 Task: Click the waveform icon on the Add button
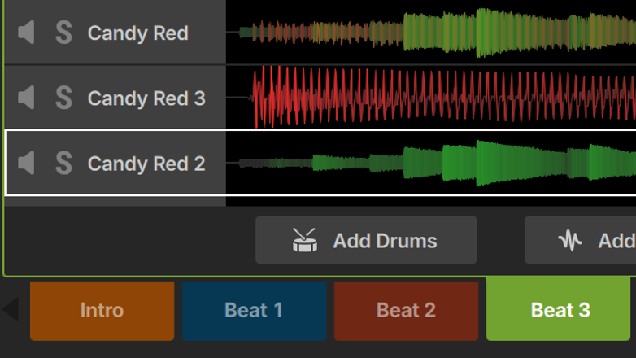[x=570, y=240]
